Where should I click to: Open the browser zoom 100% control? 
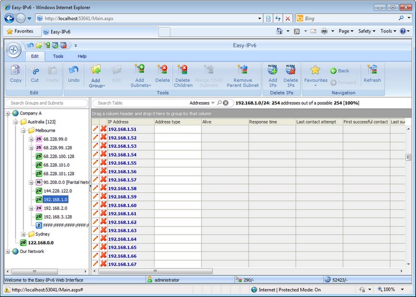(389, 290)
